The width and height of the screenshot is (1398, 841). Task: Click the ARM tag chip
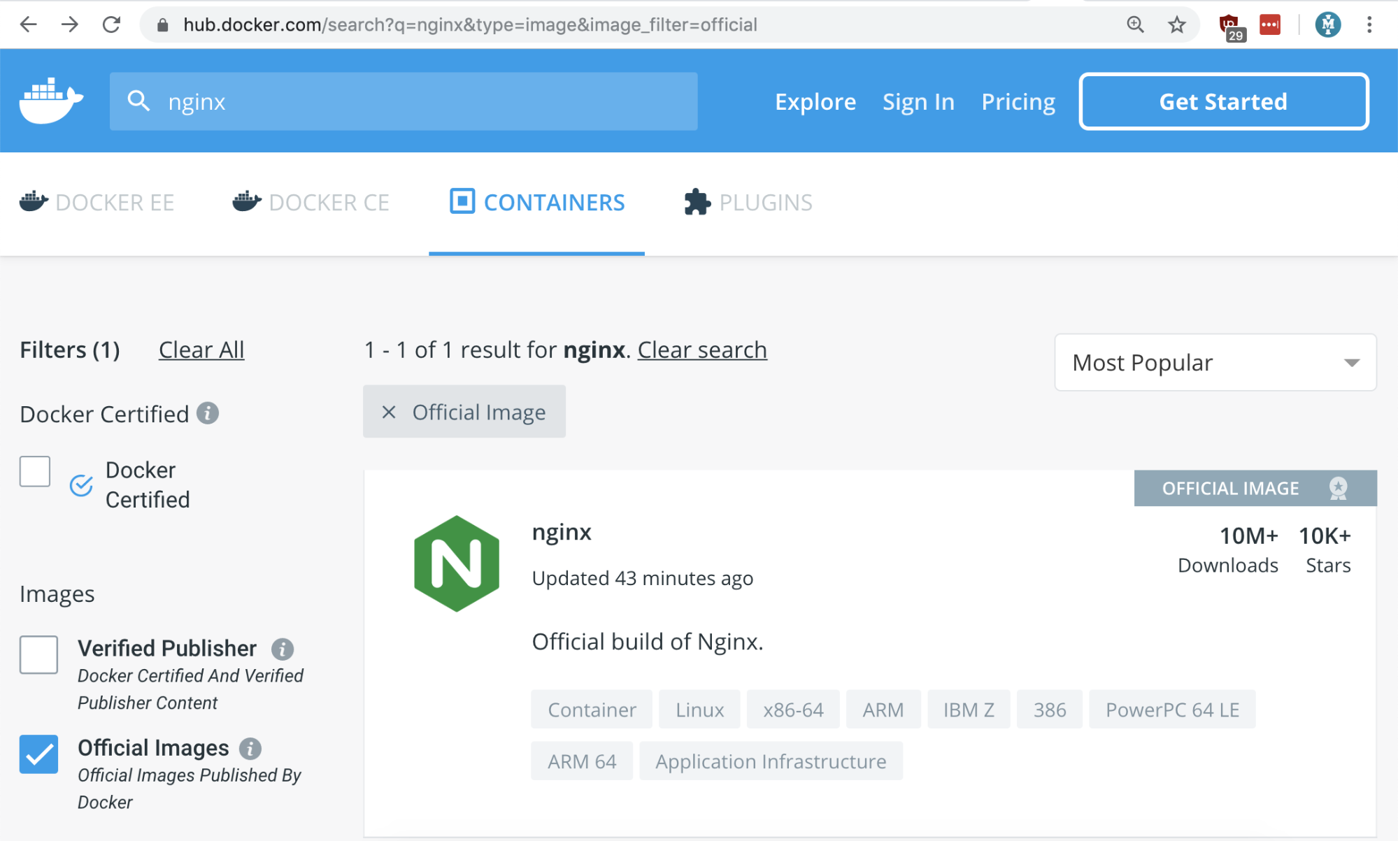point(883,710)
